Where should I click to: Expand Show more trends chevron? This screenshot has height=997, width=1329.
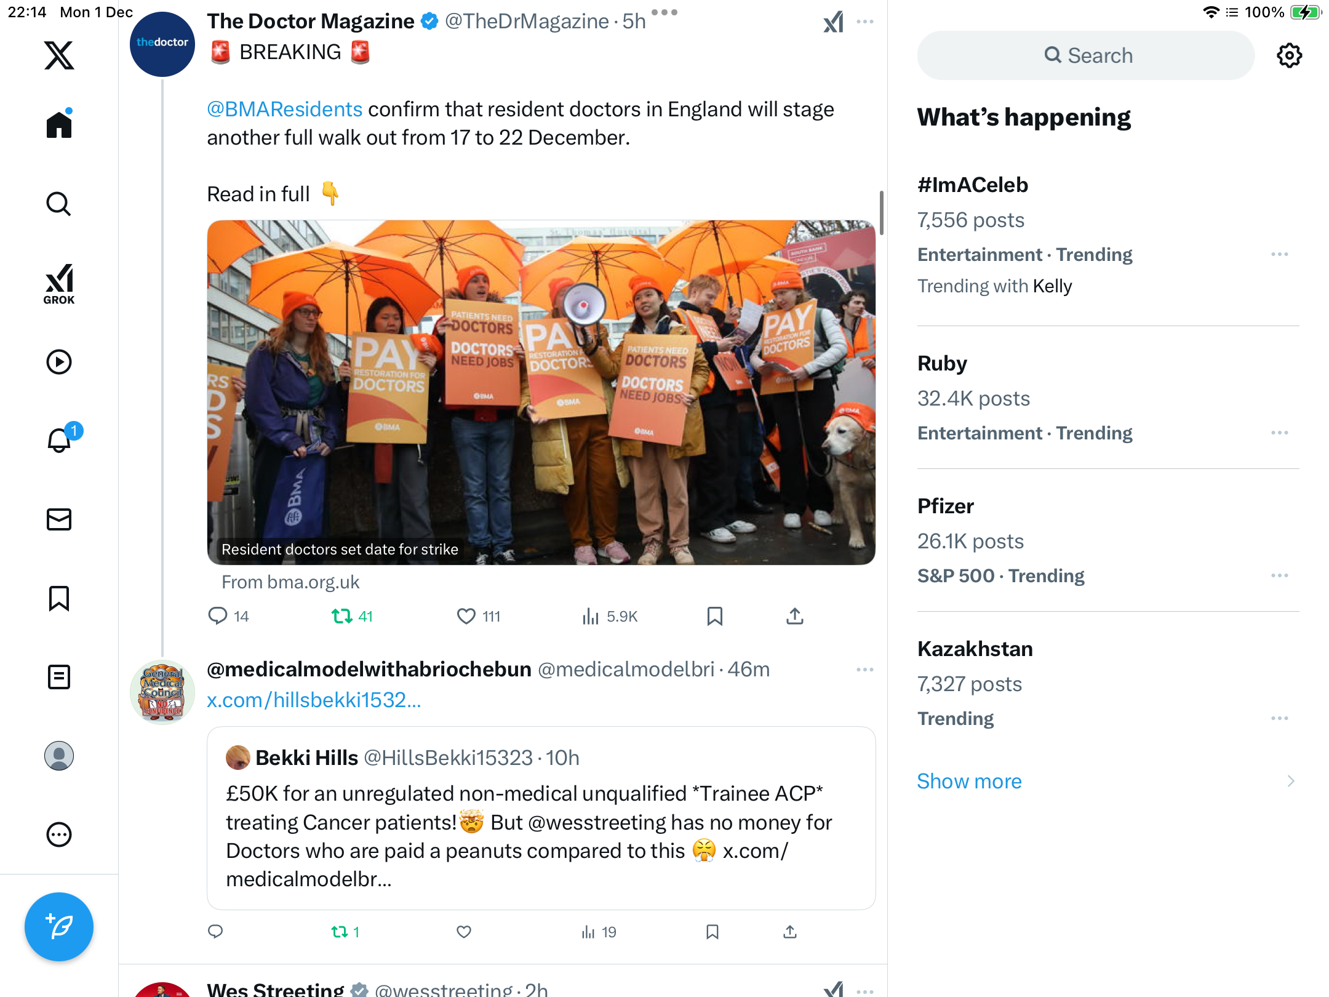[x=1291, y=781]
